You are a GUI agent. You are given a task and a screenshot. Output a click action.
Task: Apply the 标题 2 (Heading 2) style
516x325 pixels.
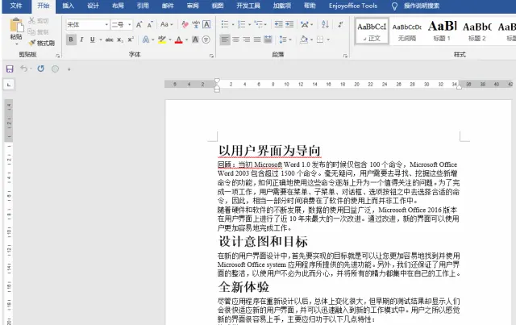click(x=477, y=31)
